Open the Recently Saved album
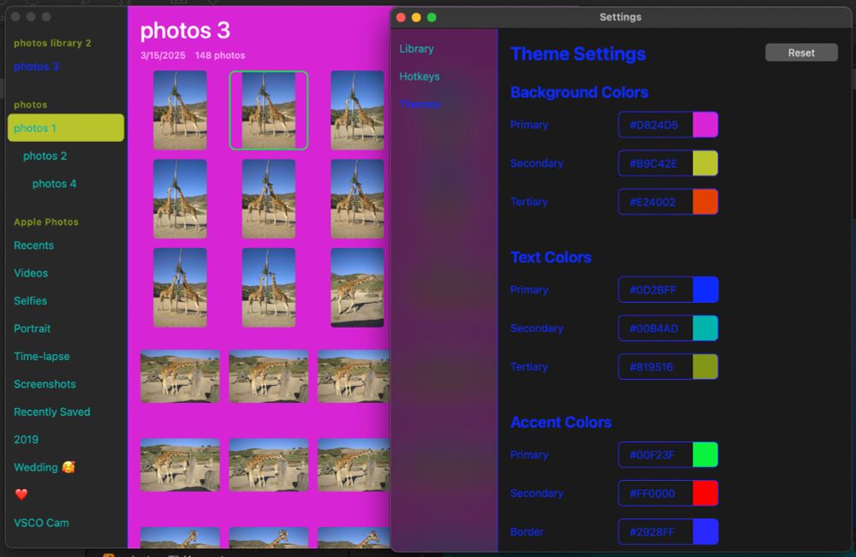Image resolution: width=856 pixels, height=557 pixels. coord(52,412)
